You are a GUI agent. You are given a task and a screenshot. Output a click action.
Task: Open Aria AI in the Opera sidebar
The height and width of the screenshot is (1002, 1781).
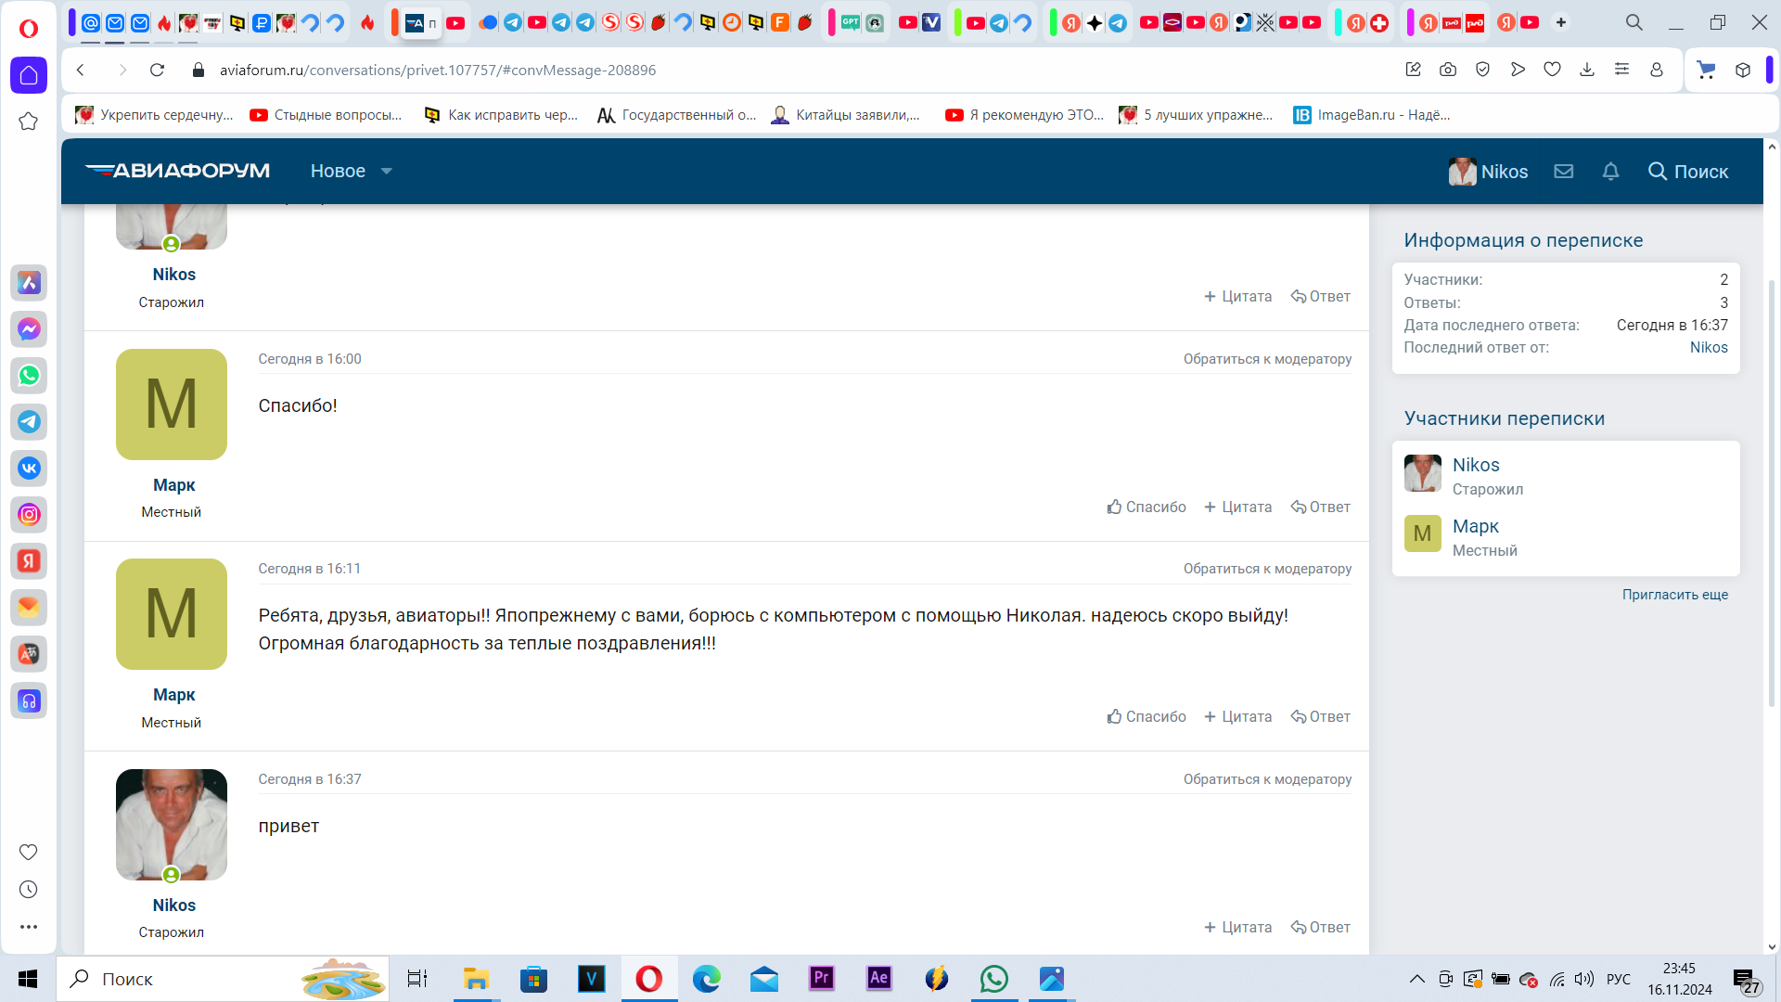[29, 282]
